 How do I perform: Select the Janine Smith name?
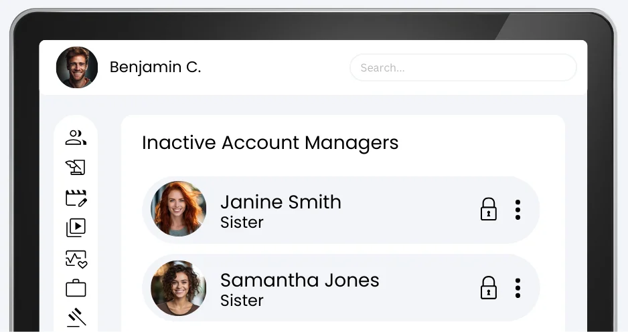(281, 202)
